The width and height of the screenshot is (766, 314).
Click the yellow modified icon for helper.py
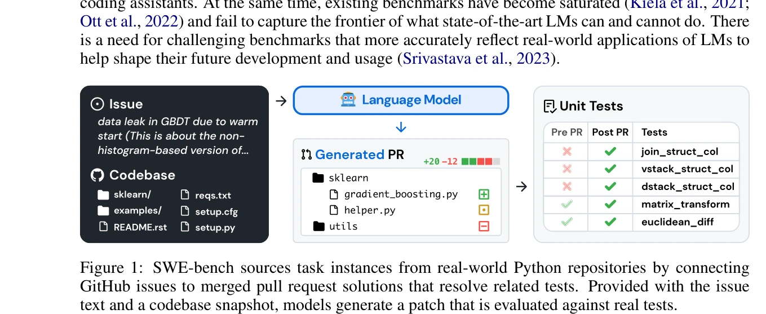[x=484, y=210]
